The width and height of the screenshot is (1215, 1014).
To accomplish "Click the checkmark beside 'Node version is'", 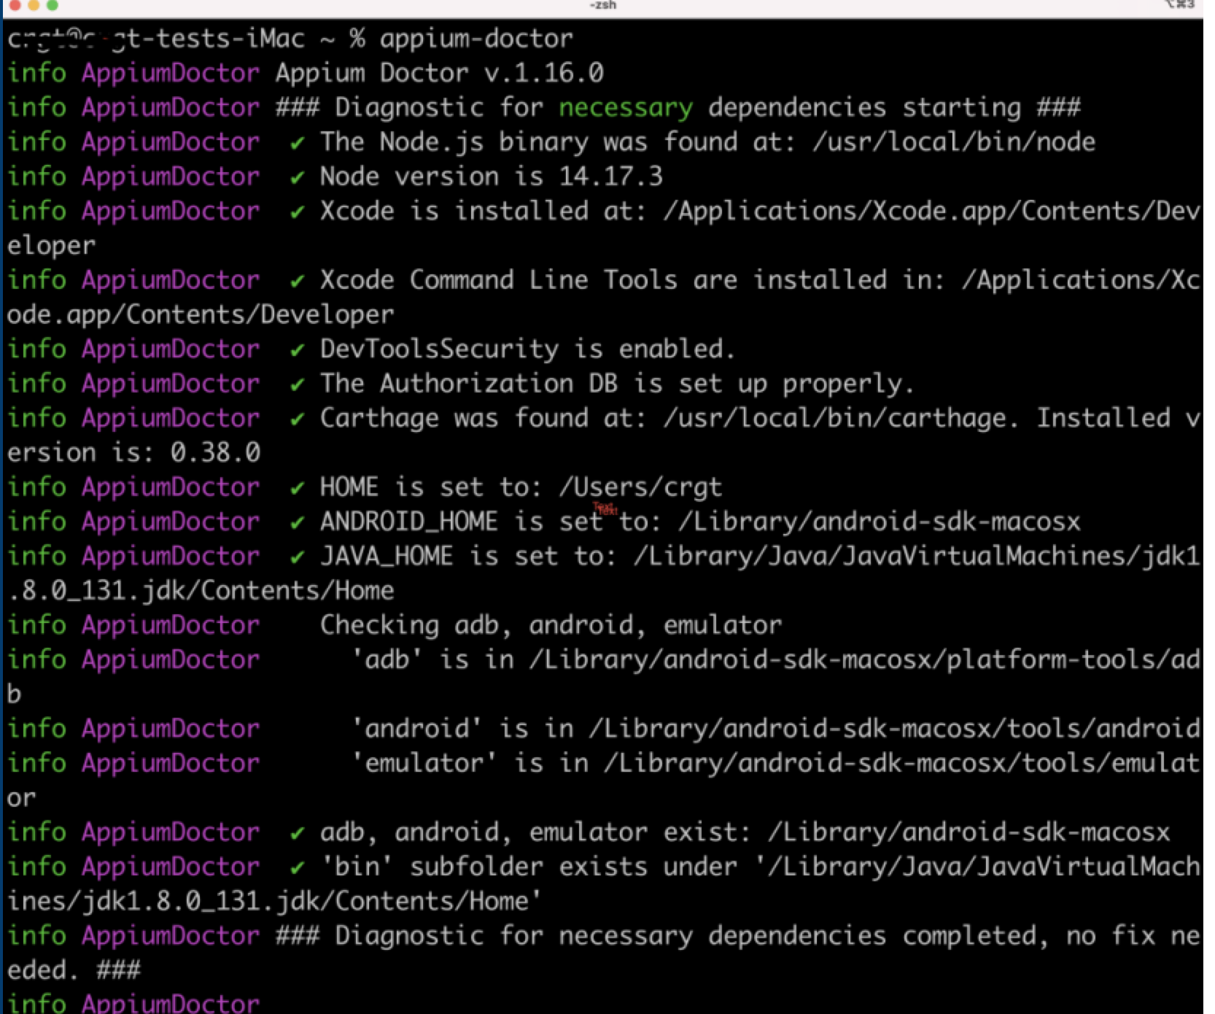I will click(x=297, y=178).
